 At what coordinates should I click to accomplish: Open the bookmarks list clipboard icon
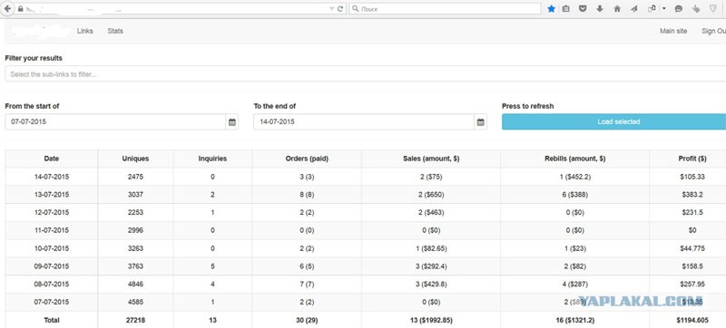(x=565, y=9)
